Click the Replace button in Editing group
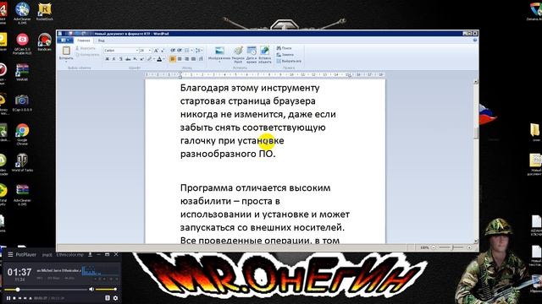Screen dimensions: 542x304 [x=285, y=54]
